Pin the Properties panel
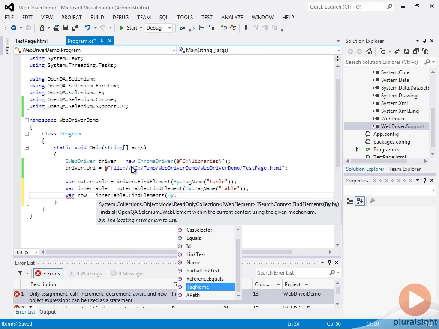Viewport: 439px width, 329px height. point(424,180)
